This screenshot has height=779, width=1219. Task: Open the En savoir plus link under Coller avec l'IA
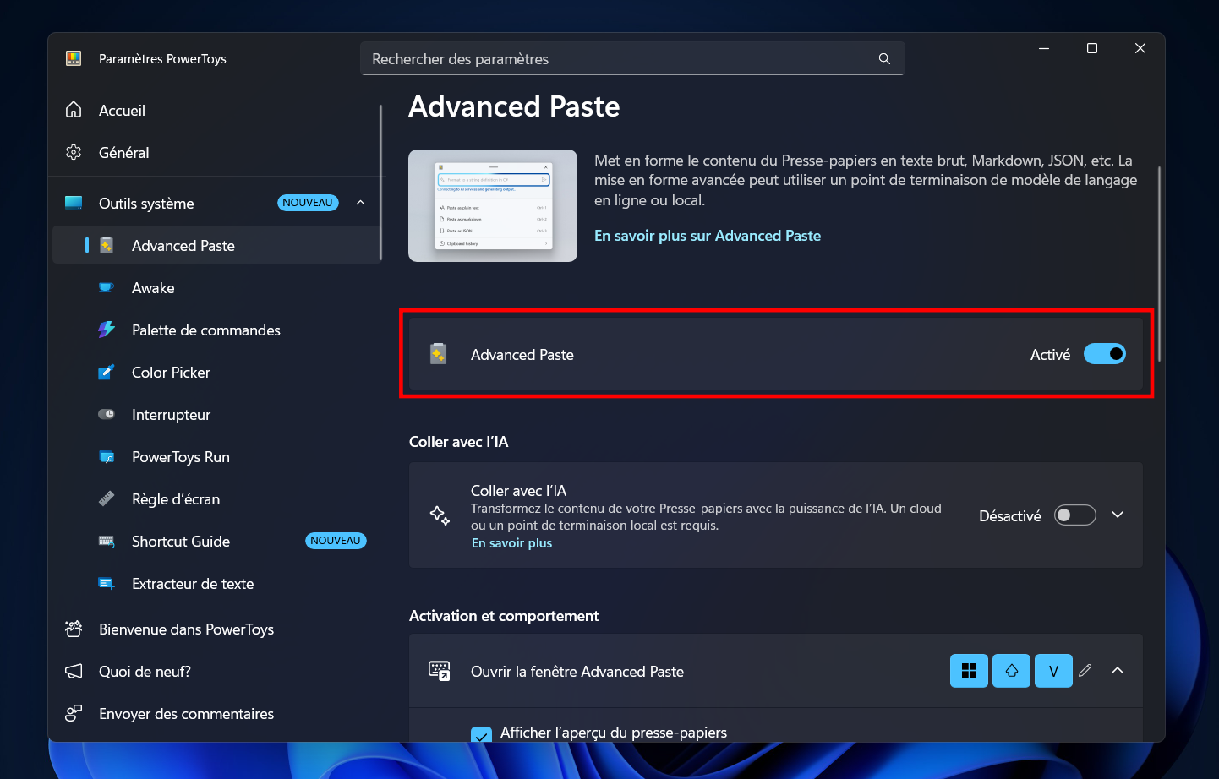coord(511,543)
